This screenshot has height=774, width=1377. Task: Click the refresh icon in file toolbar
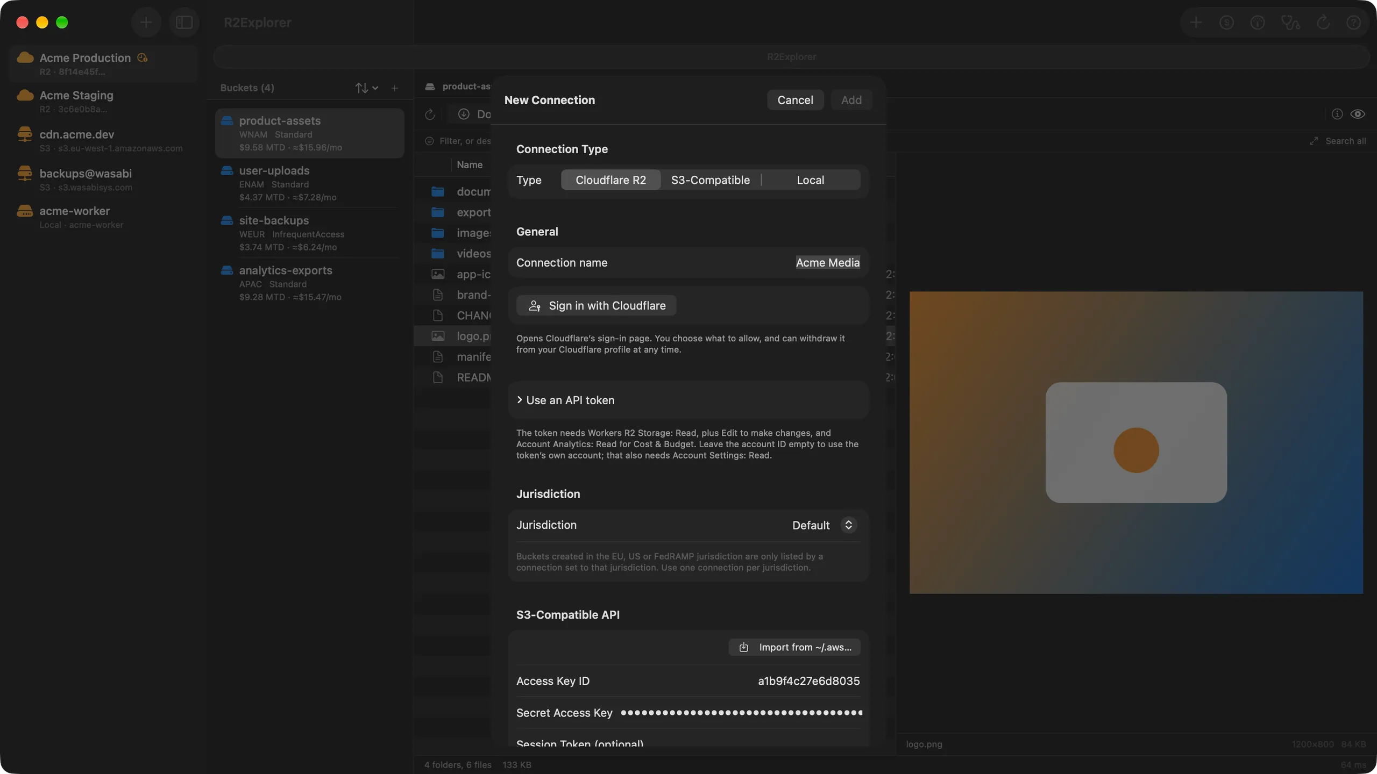pos(429,114)
